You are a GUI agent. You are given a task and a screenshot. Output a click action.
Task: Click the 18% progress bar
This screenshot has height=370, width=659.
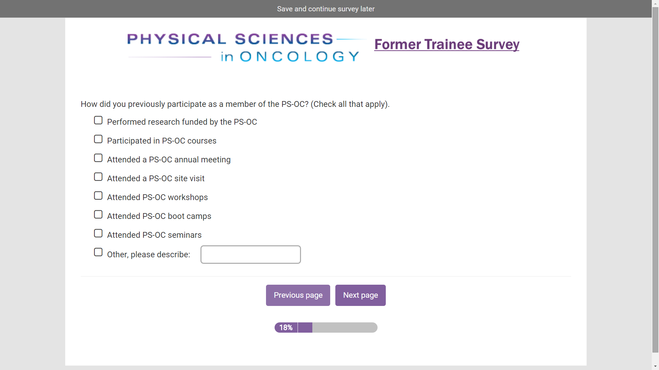(326, 328)
